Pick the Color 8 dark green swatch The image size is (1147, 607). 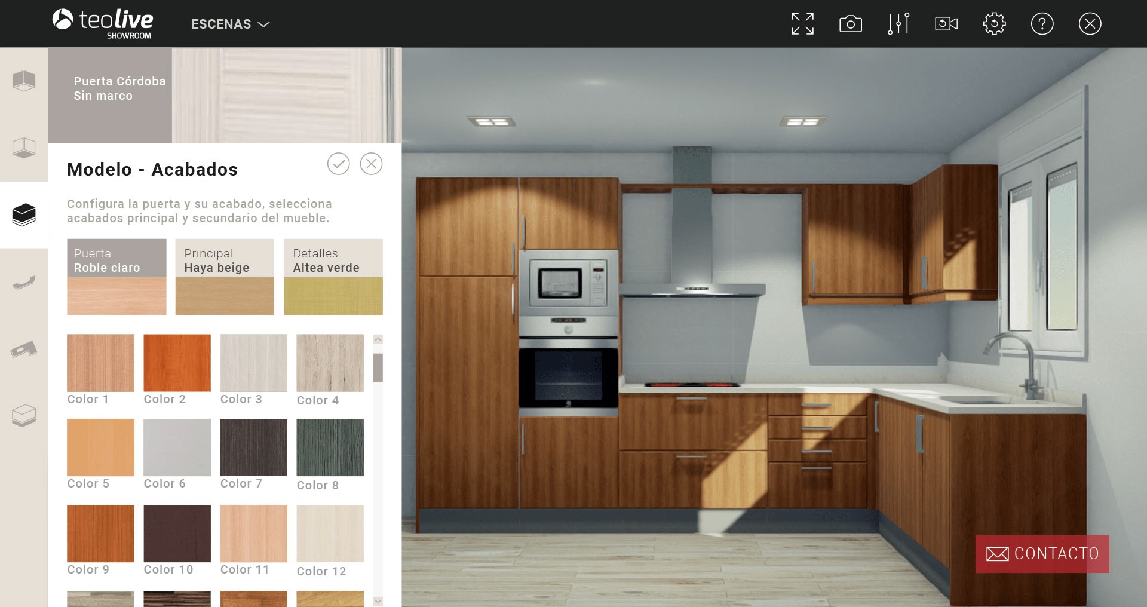[x=330, y=447]
